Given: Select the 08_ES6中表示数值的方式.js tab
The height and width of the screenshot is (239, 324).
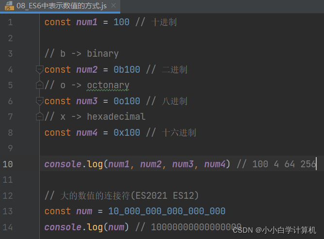Looking at the screenshot, I should coord(60,6).
